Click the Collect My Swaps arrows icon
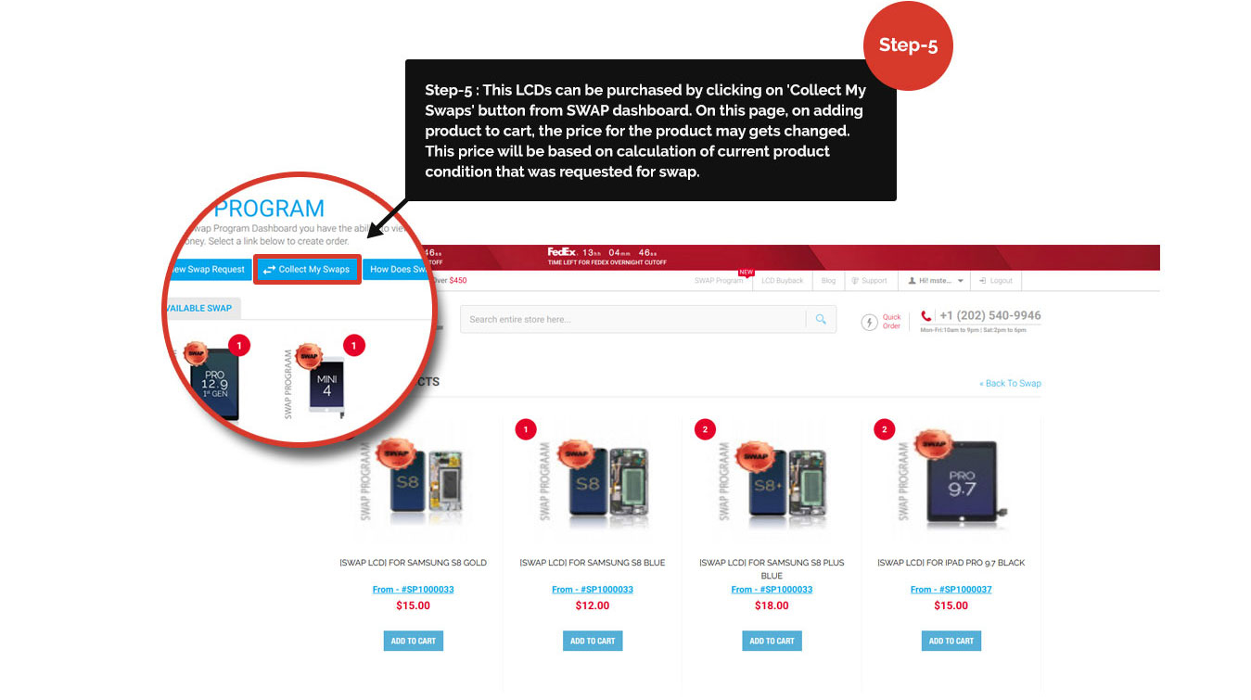1251x700 pixels. [x=269, y=270]
